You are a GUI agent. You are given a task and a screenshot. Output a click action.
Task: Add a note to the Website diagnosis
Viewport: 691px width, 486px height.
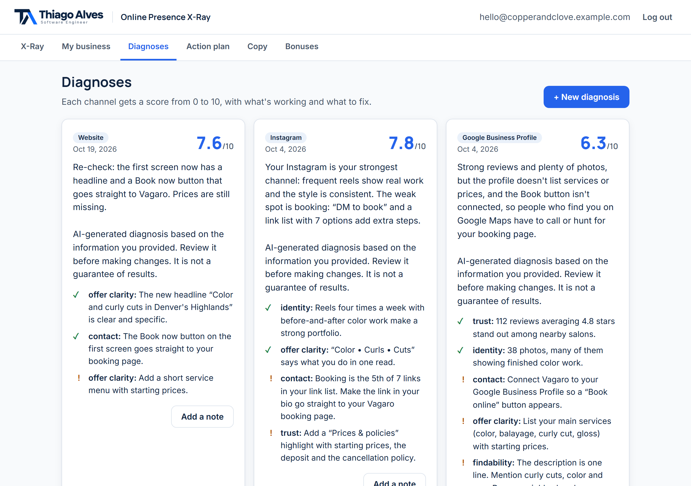[x=202, y=416]
